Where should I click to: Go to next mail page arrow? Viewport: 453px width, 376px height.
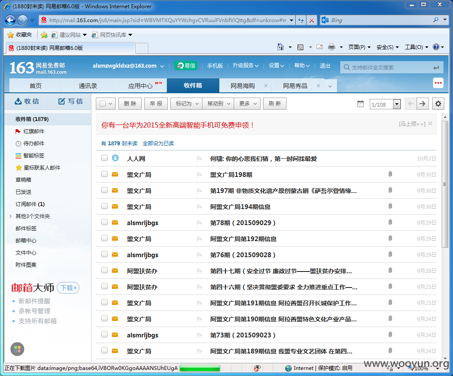point(422,104)
